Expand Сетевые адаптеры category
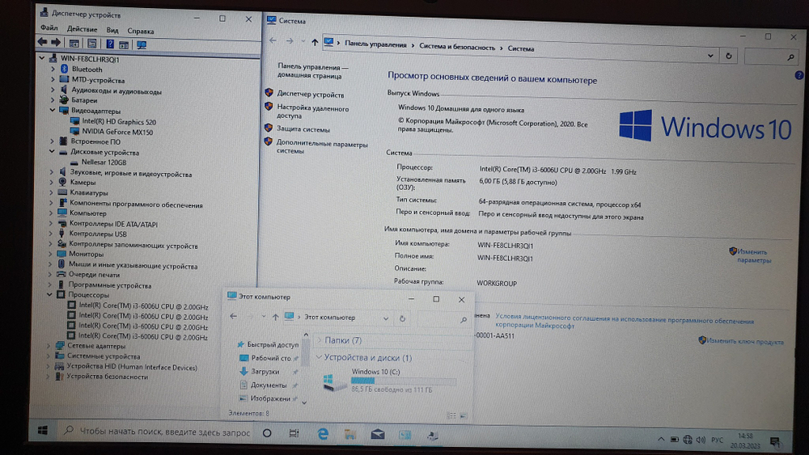Screen dimensions: 809x455 point(49,345)
